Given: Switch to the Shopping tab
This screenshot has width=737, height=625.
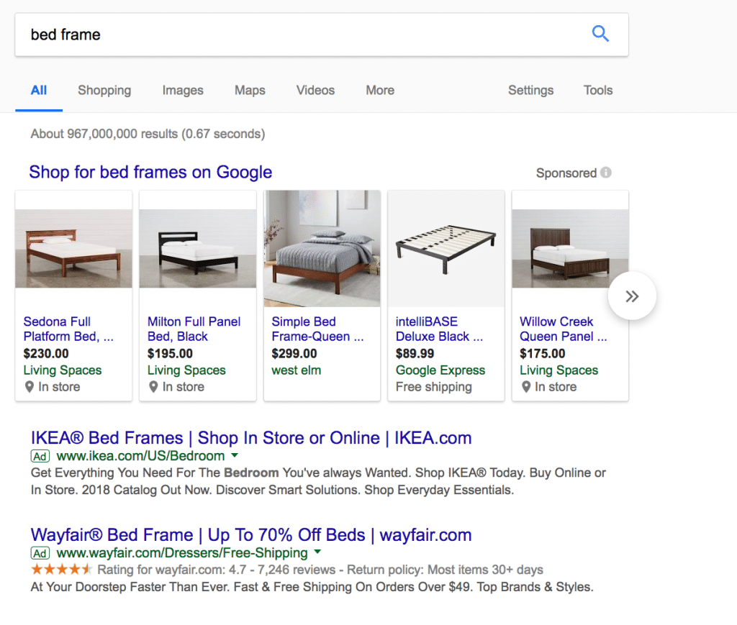Looking at the screenshot, I should (104, 90).
